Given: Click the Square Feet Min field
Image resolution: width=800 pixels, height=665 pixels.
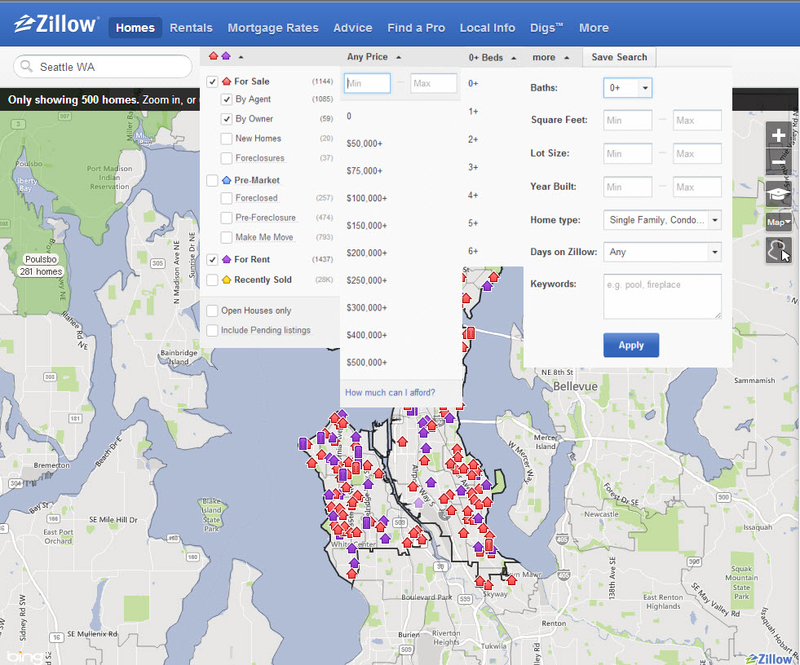Looking at the screenshot, I should coord(628,121).
